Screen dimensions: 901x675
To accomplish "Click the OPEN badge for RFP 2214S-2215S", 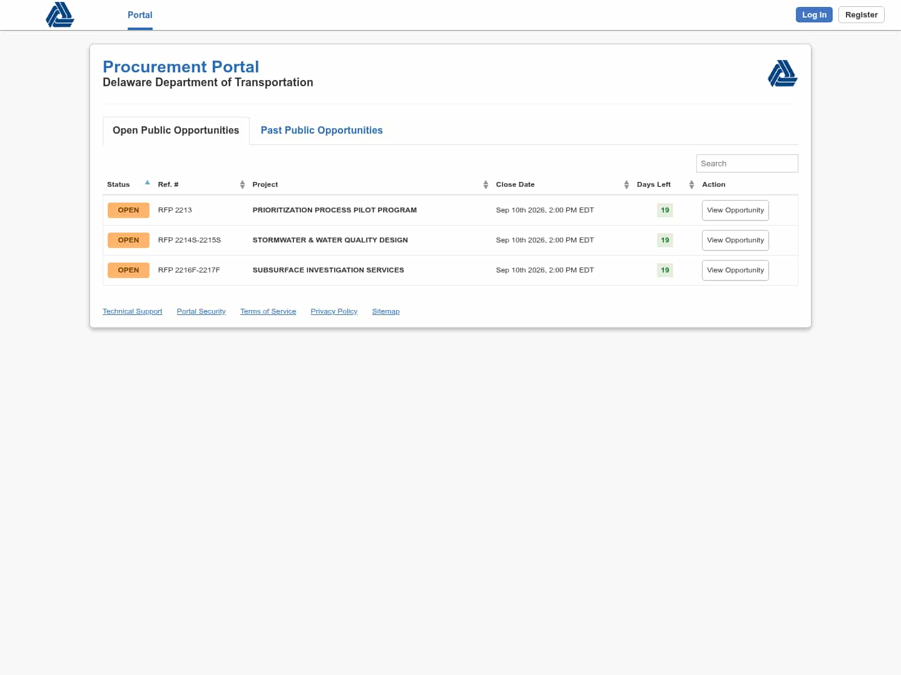I will pos(128,240).
